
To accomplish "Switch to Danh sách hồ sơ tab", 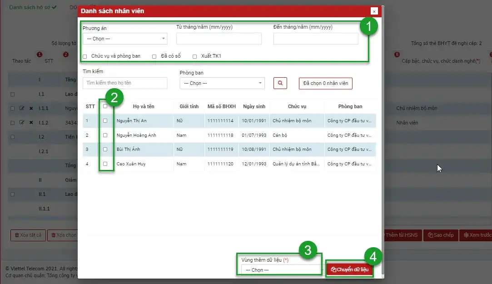I will [33, 7].
